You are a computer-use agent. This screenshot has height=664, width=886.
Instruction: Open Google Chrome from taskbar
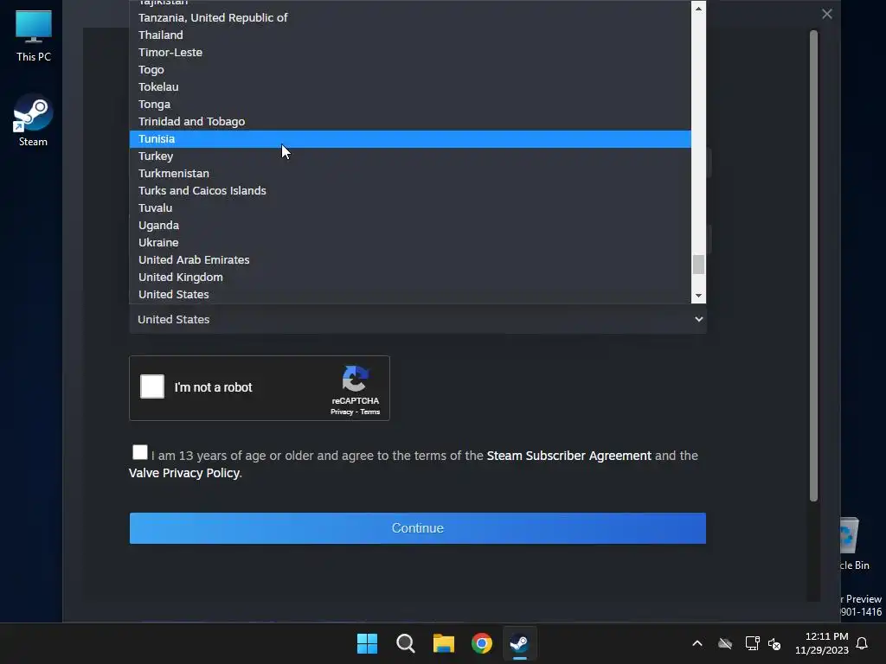[482, 643]
